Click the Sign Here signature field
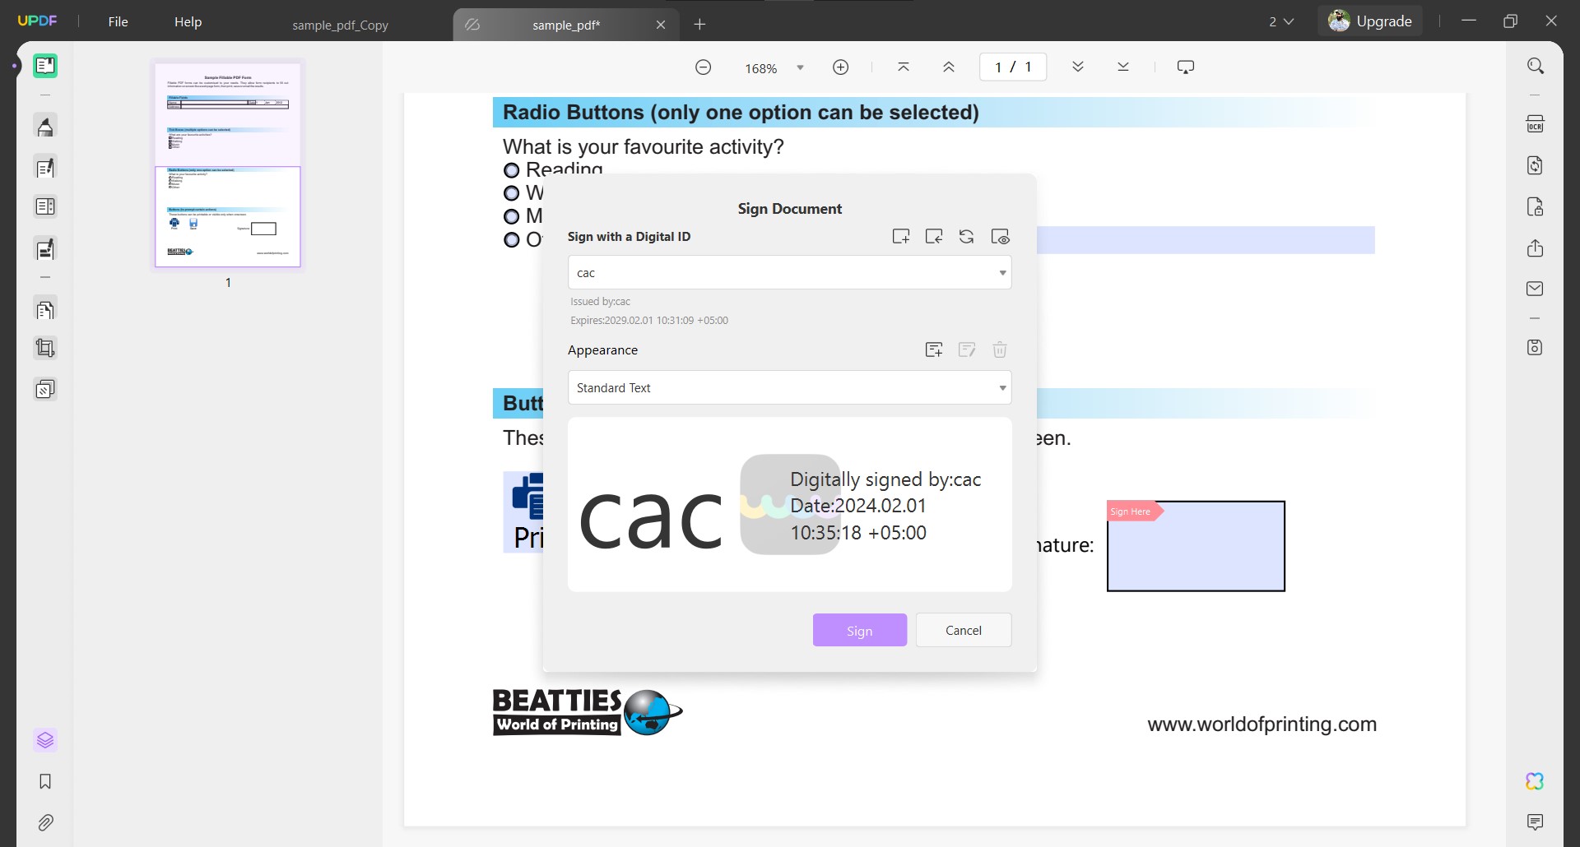The height and width of the screenshot is (847, 1580). tap(1196, 546)
